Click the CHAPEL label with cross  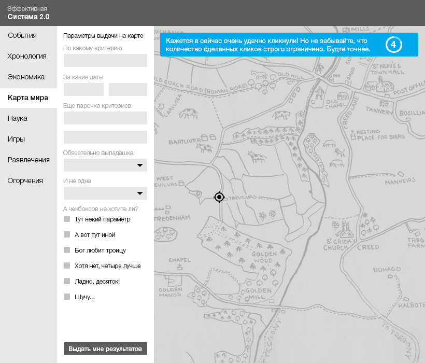[x=180, y=260]
